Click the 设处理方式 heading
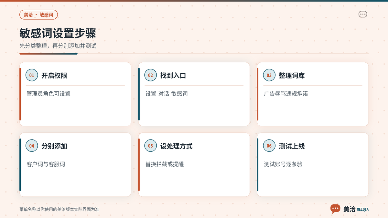388x218 pixels. tap(176, 146)
